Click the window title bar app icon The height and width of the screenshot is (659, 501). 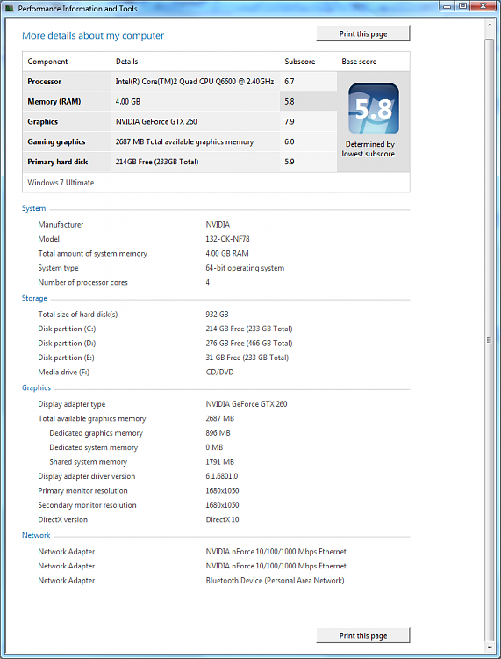tap(10, 8)
